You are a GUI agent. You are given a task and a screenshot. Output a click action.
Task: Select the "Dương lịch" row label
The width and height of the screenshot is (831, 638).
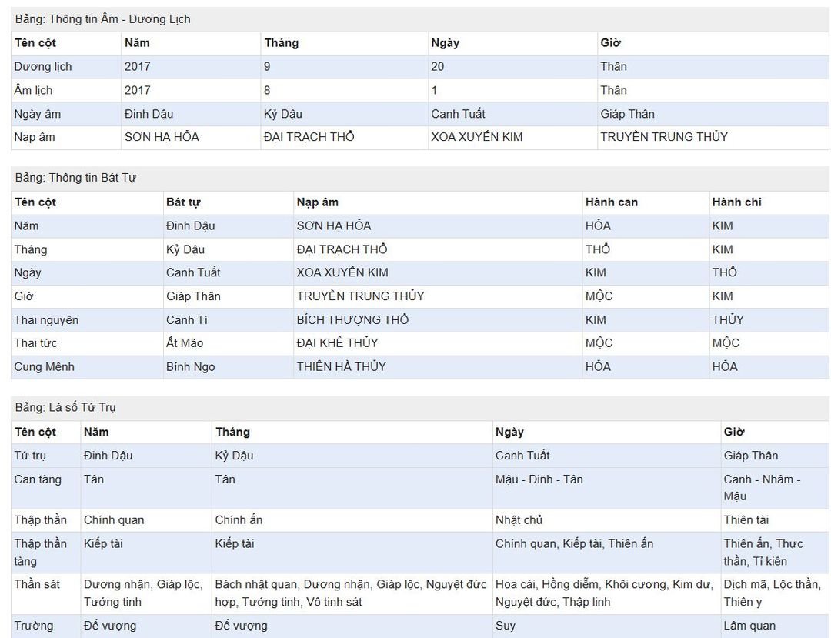(43, 67)
